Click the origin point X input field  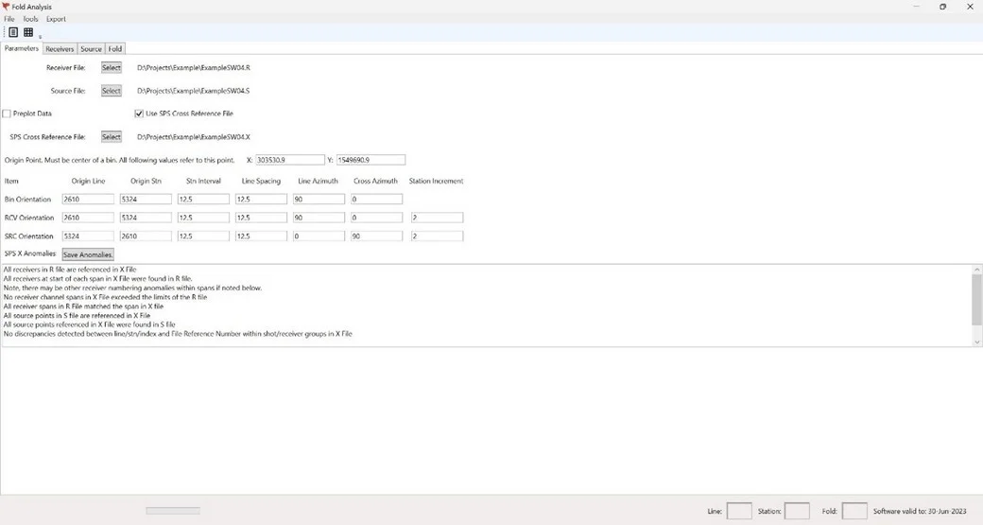click(x=289, y=160)
